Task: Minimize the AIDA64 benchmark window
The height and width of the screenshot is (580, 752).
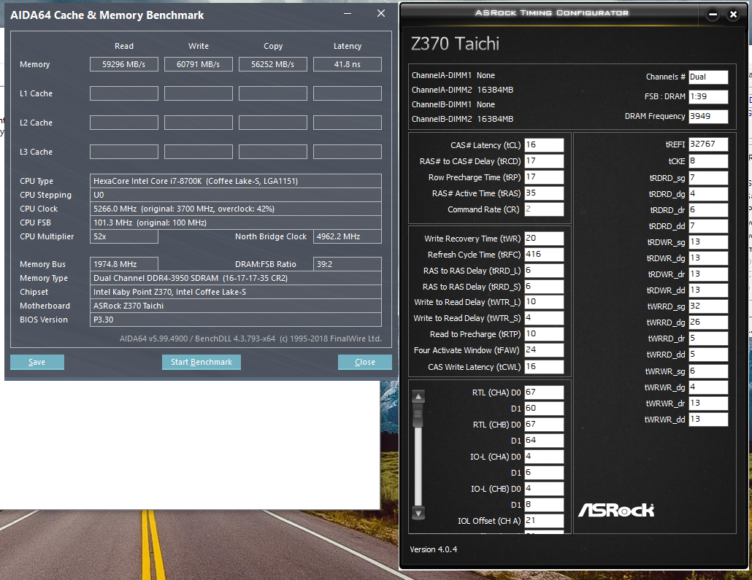Action: (348, 13)
